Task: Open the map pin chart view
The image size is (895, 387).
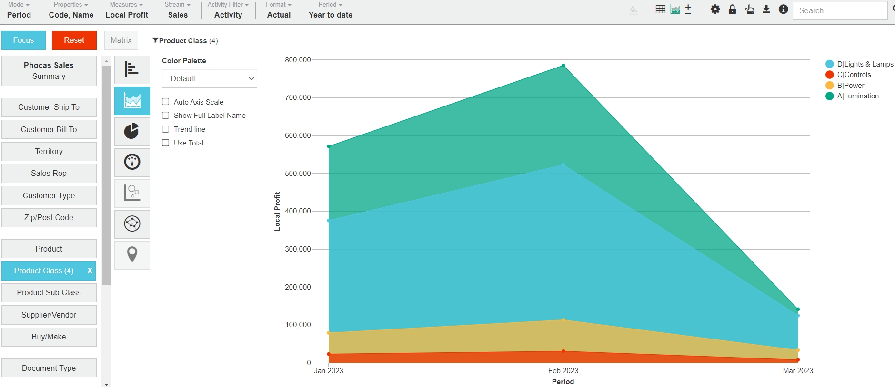Action: (132, 255)
